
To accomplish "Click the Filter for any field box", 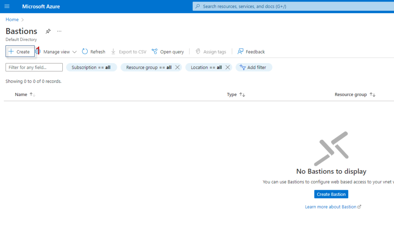I will point(34,67).
